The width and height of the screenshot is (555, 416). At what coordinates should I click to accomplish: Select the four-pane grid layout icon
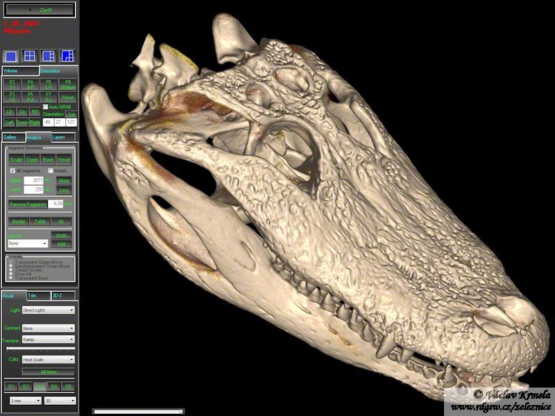click(x=29, y=56)
